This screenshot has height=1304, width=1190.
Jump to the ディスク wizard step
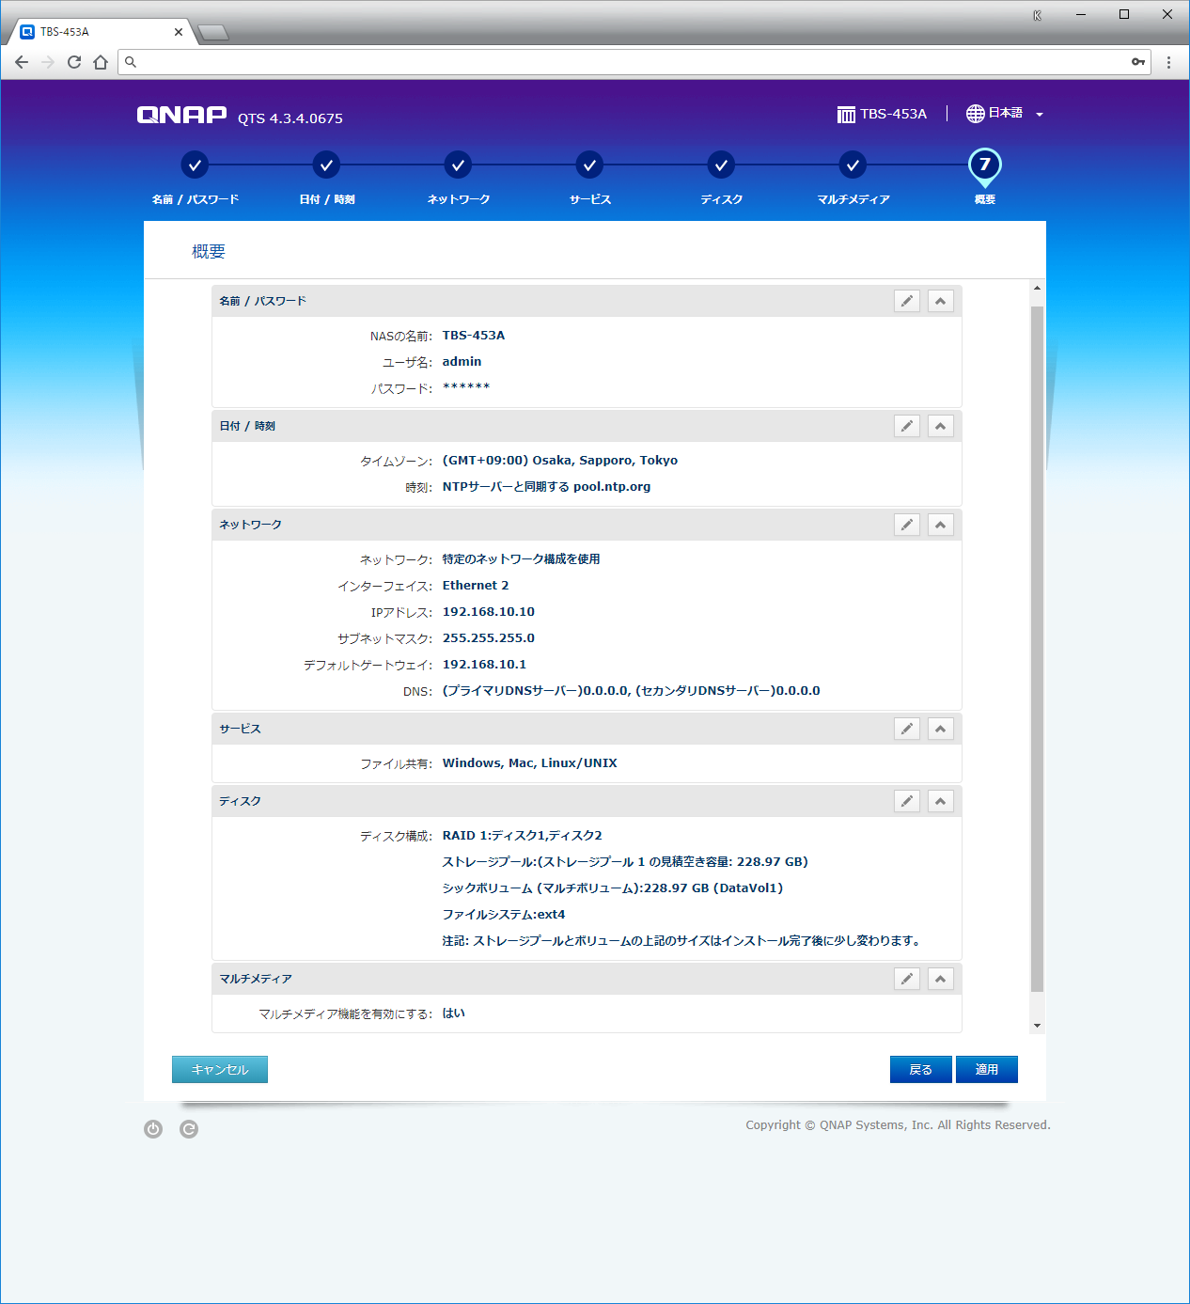721,165
